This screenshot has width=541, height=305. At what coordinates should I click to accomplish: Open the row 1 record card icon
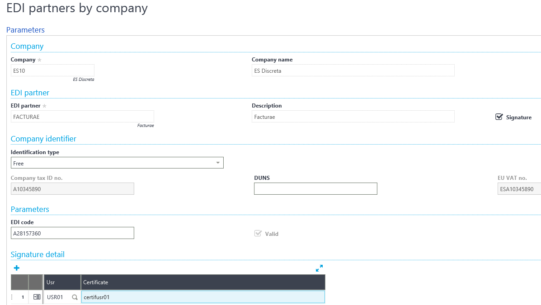pyautogui.click(x=37, y=297)
